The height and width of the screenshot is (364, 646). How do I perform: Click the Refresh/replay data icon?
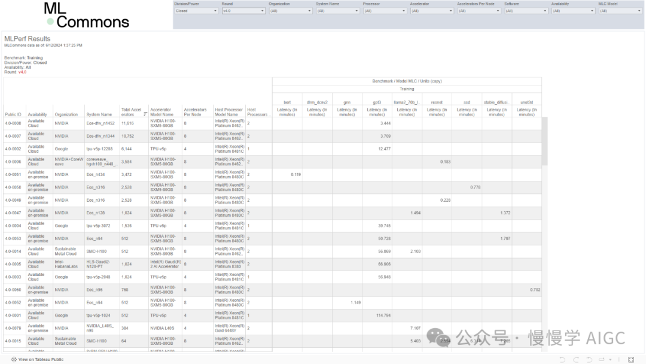click(x=602, y=359)
